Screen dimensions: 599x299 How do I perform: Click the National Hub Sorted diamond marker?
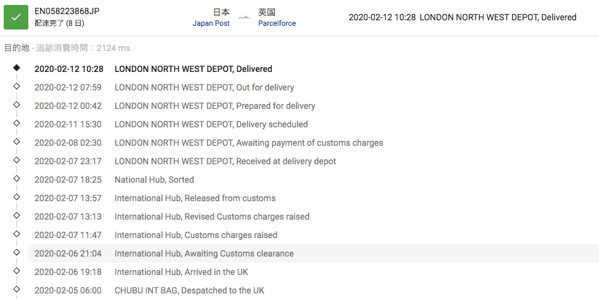click(x=17, y=178)
